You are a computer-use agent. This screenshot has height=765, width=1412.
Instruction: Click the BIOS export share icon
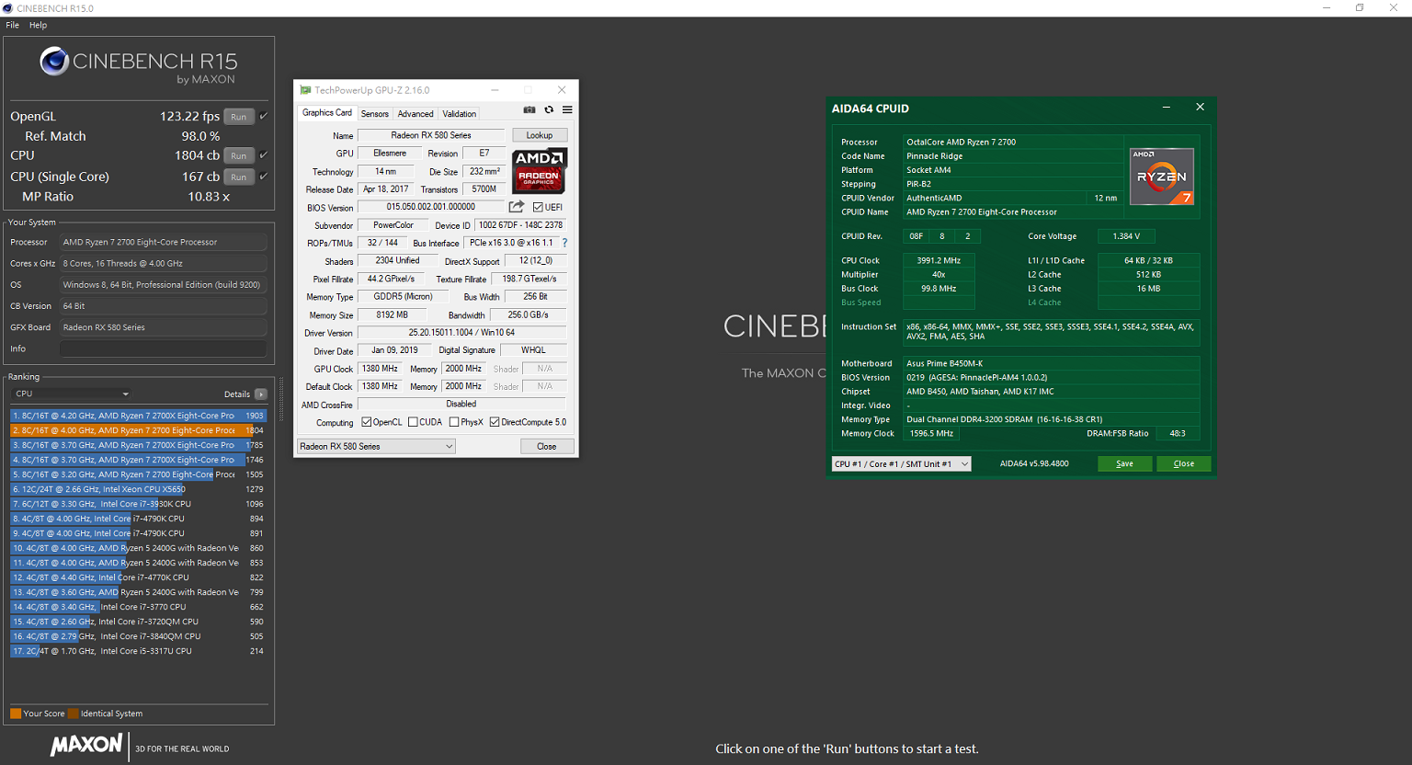click(517, 207)
